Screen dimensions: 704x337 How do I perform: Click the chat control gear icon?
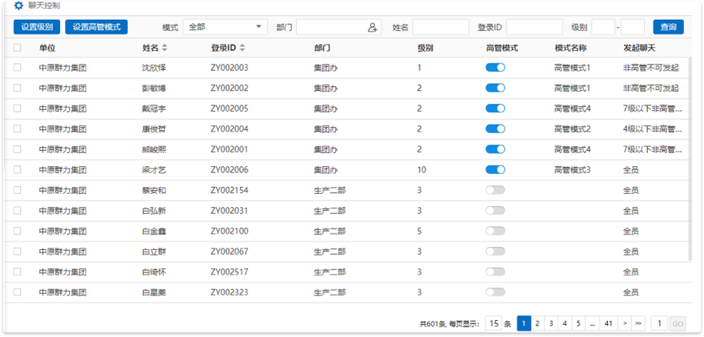point(18,5)
